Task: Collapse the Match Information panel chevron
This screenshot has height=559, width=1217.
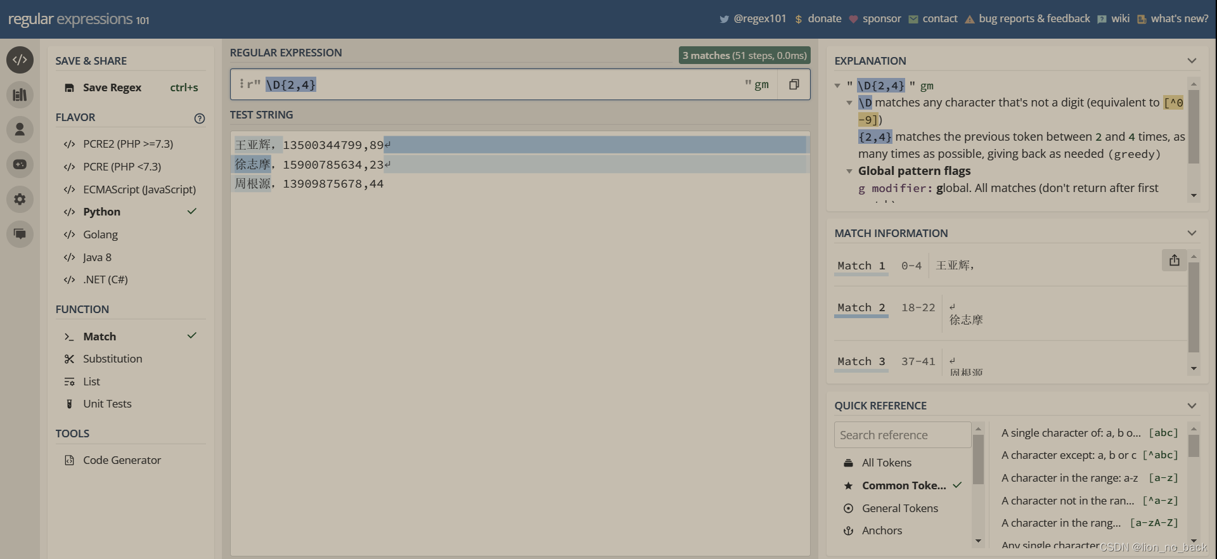Action: click(1192, 234)
